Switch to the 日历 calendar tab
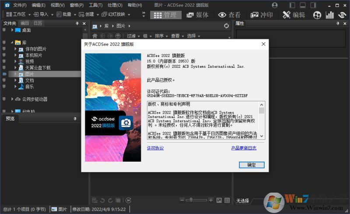 pos(38,23)
